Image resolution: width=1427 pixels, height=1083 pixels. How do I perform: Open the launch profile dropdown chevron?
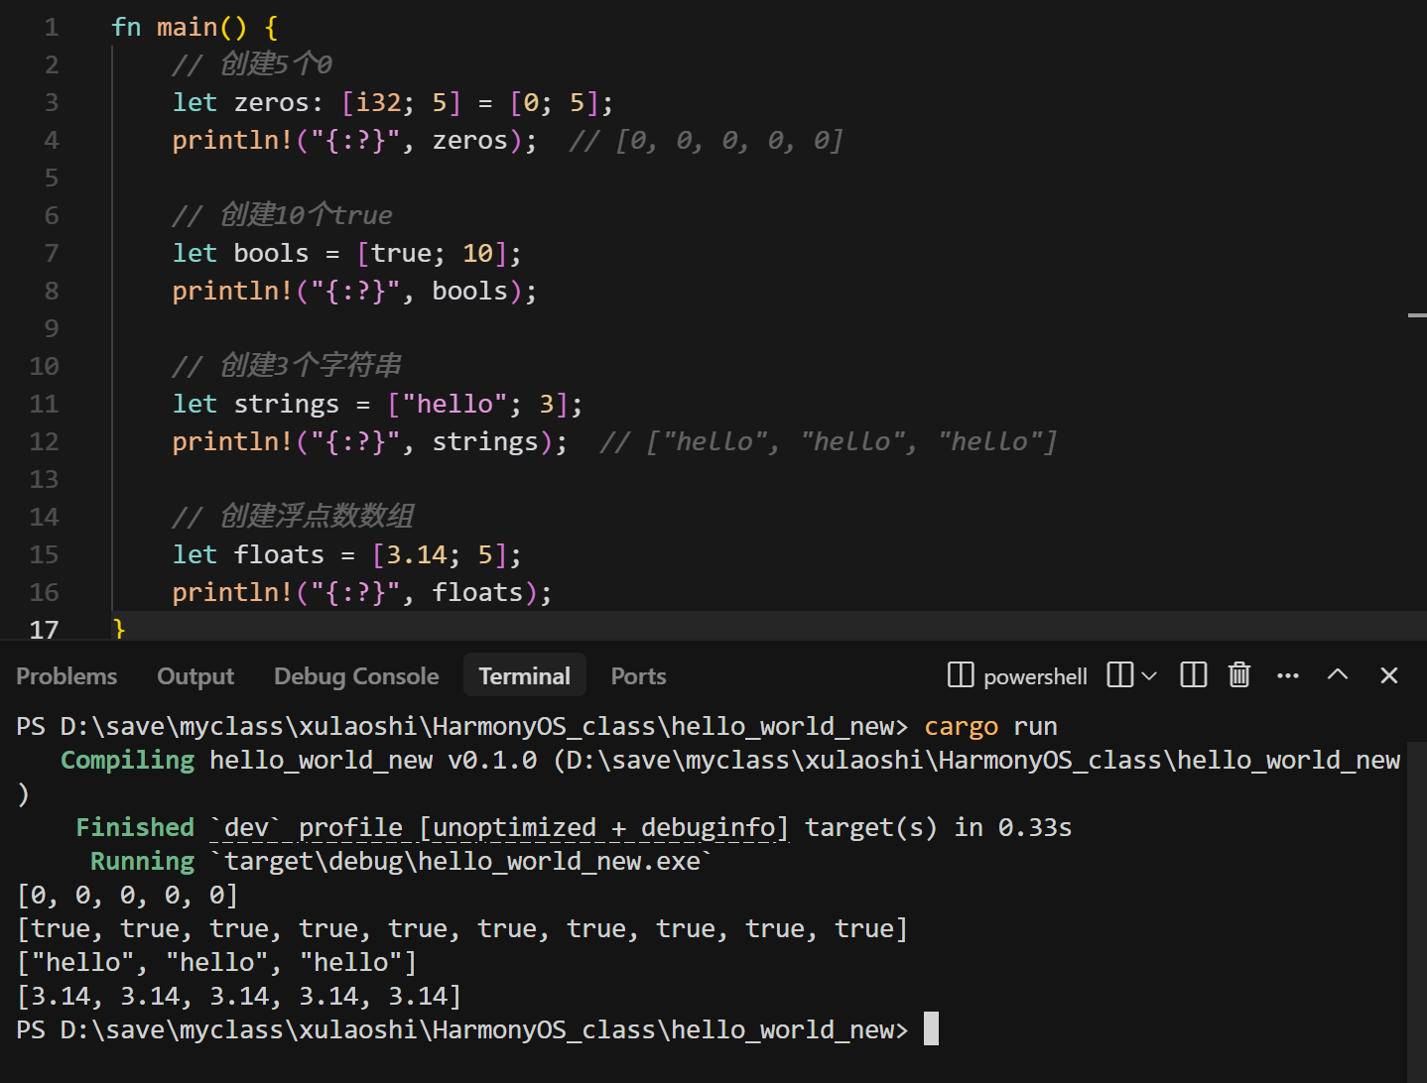(1149, 676)
